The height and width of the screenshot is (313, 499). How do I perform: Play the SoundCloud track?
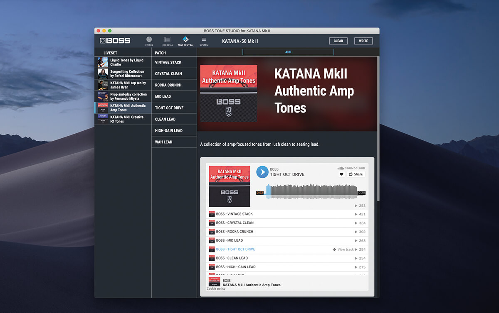click(x=262, y=172)
